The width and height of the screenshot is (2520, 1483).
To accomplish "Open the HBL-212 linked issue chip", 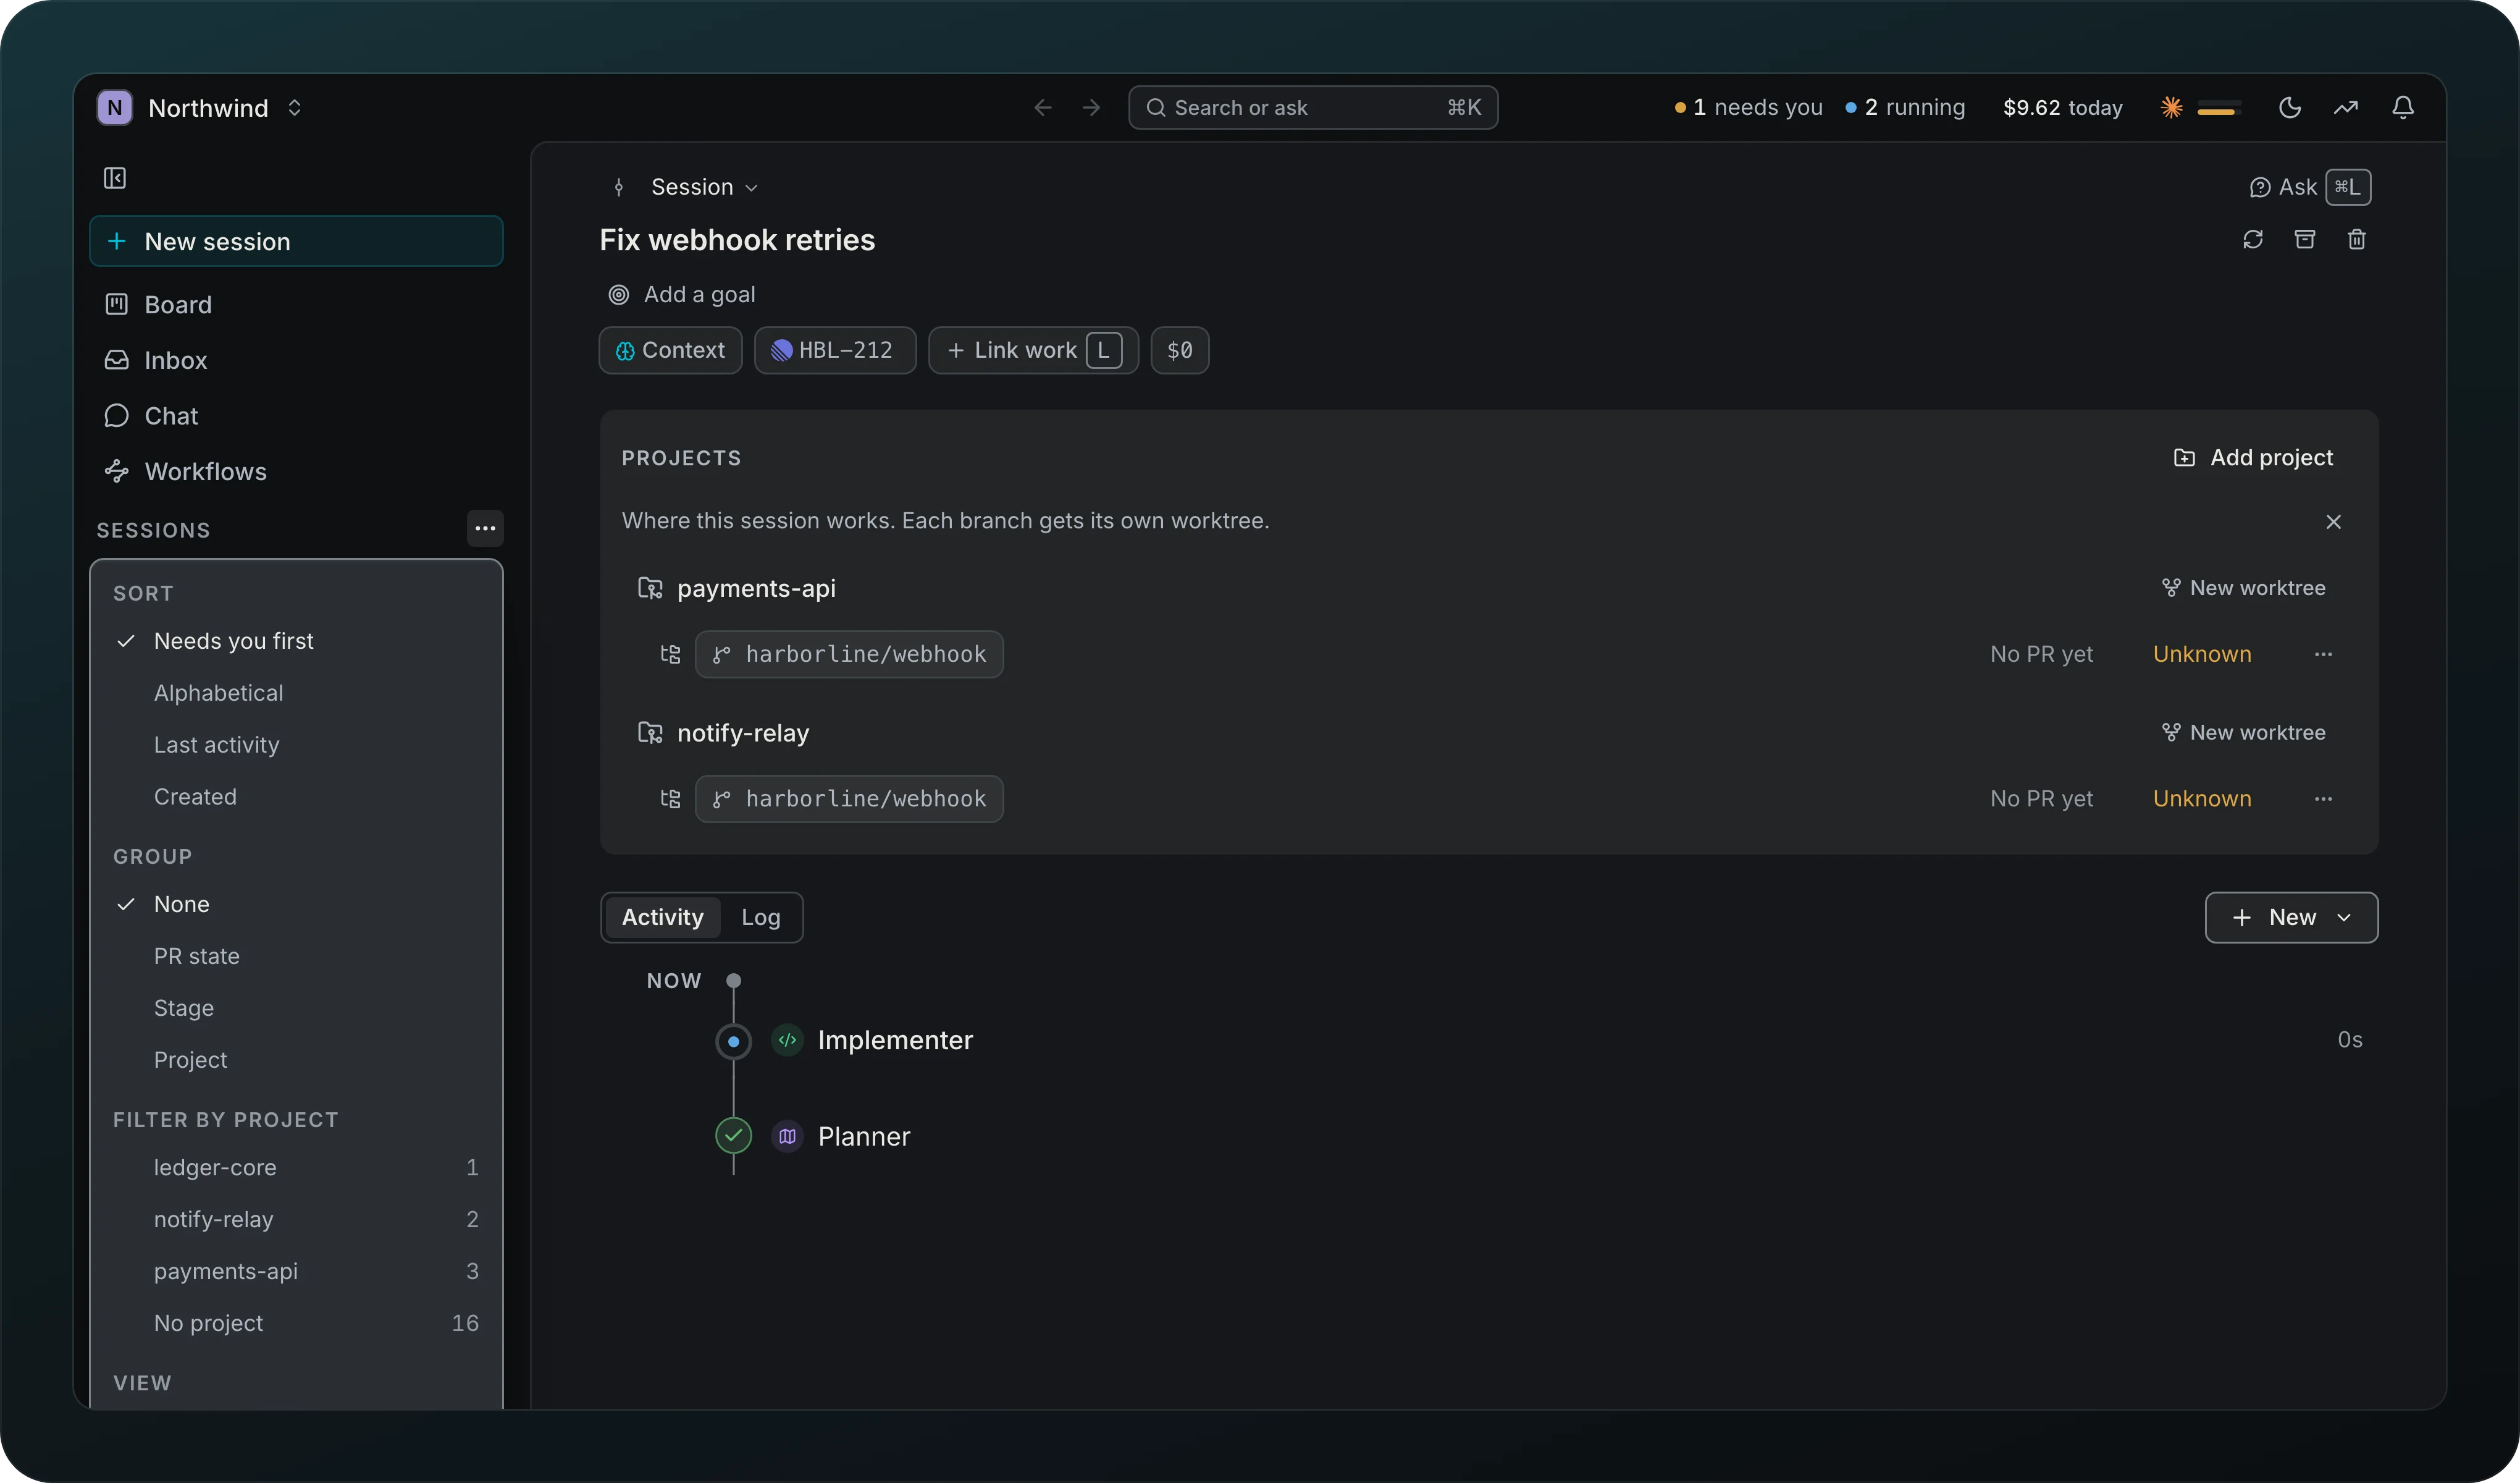I will pyautogui.click(x=834, y=350).
